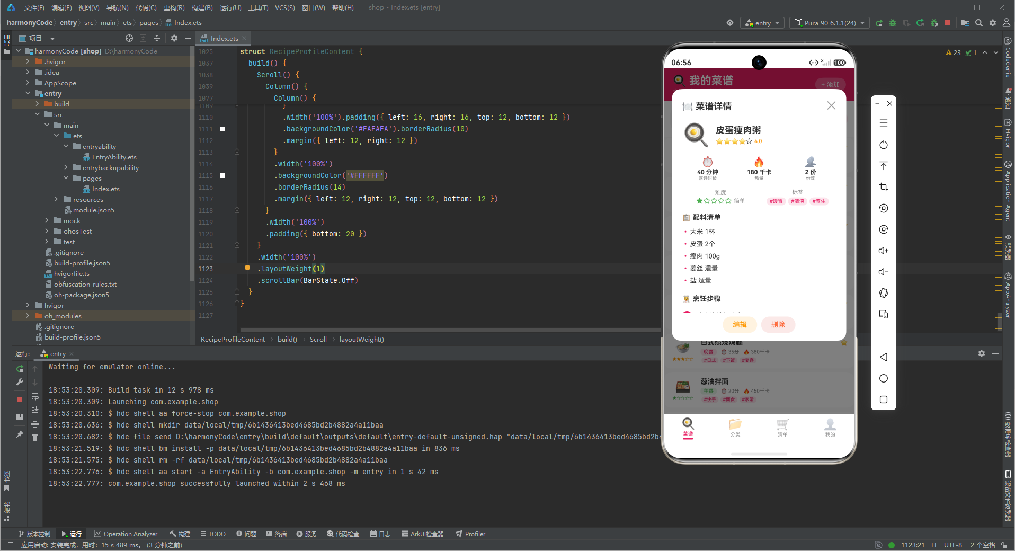Open the 重构(R) menu
Screen dimensions: 1015x551
[x=174, y=7]
